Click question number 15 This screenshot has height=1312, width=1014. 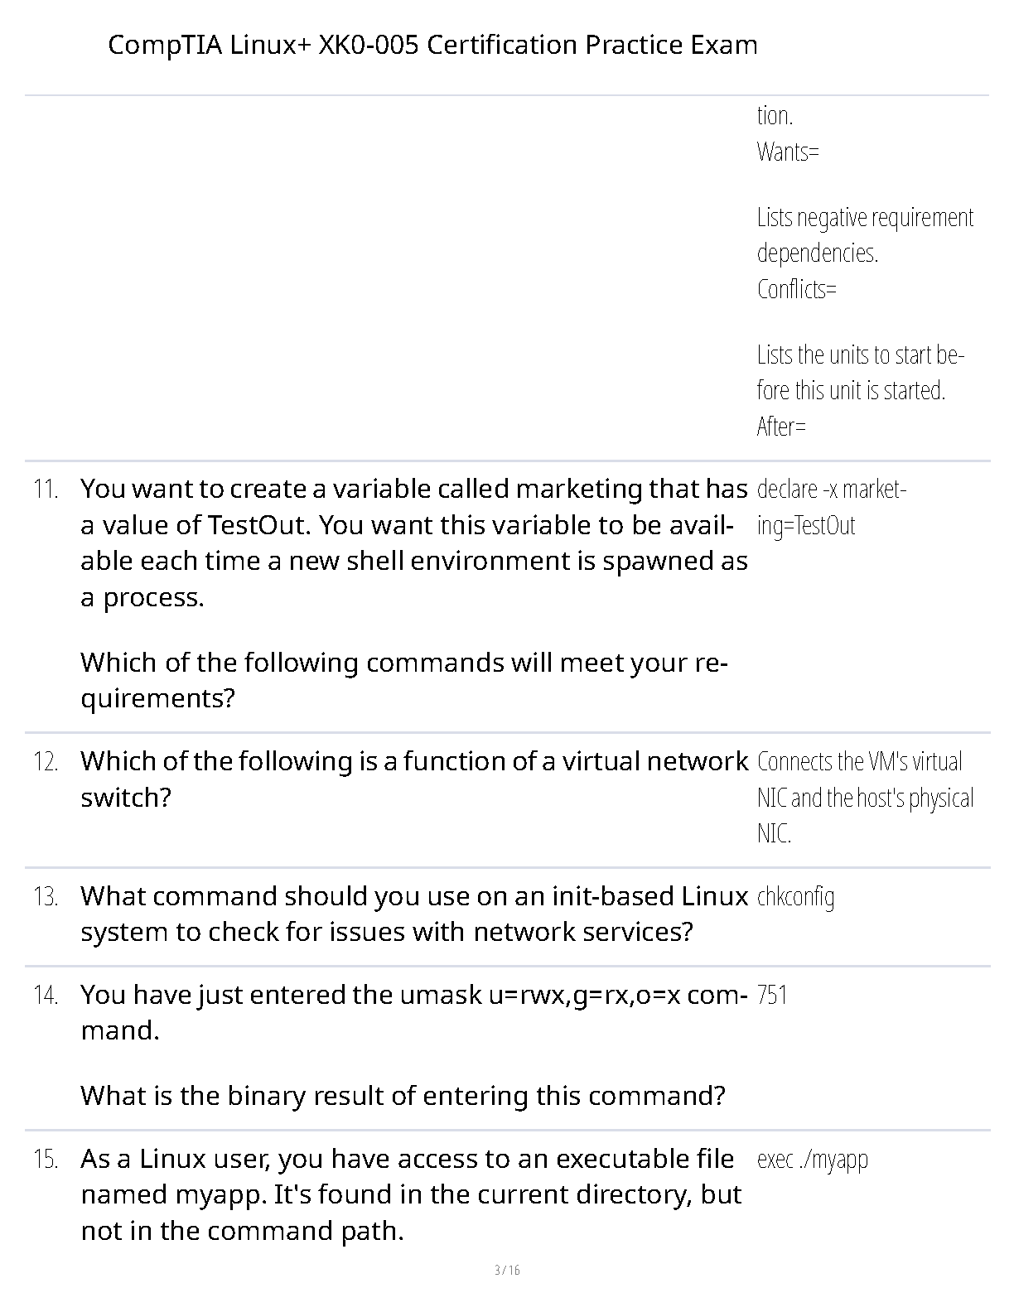click(46, 1160)
